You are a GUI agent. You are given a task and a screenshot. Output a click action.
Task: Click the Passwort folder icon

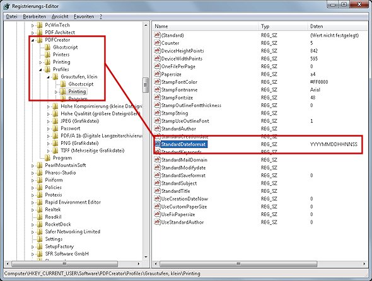coord(55,129)
